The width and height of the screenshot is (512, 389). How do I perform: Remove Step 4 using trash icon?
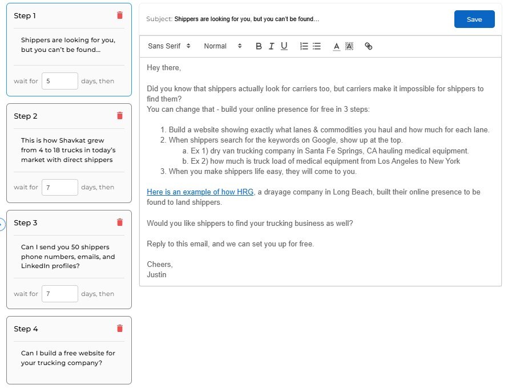119,329
